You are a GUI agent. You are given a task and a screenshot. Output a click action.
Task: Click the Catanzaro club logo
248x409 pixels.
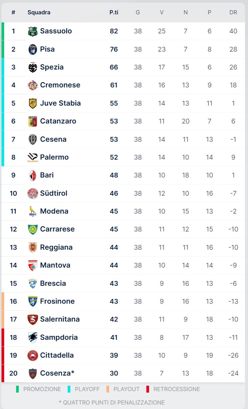click(x=33, y=121)
